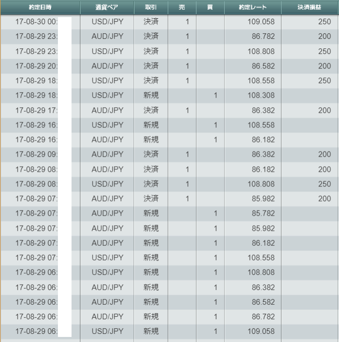Click the 250 profit in the 17-08-30 row
The image size is (339, 342).
[324, 22]
